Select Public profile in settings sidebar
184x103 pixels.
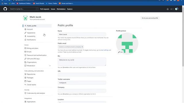pos(37,26)
